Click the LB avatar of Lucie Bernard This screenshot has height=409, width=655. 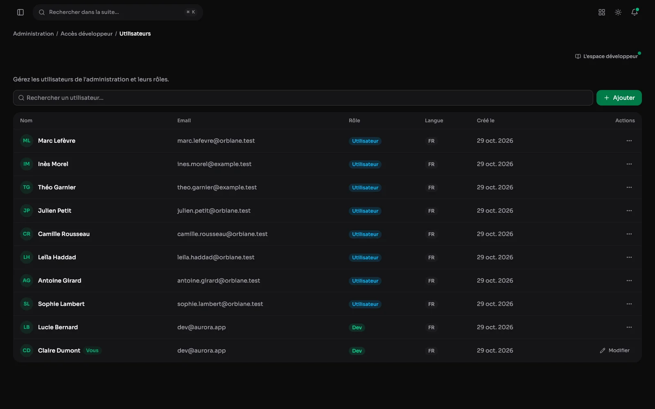[27, 327]
